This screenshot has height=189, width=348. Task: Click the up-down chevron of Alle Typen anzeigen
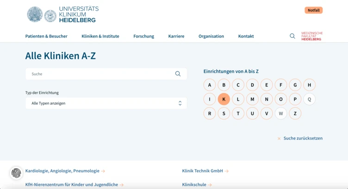pyautogui.click(x=180, y=103)
